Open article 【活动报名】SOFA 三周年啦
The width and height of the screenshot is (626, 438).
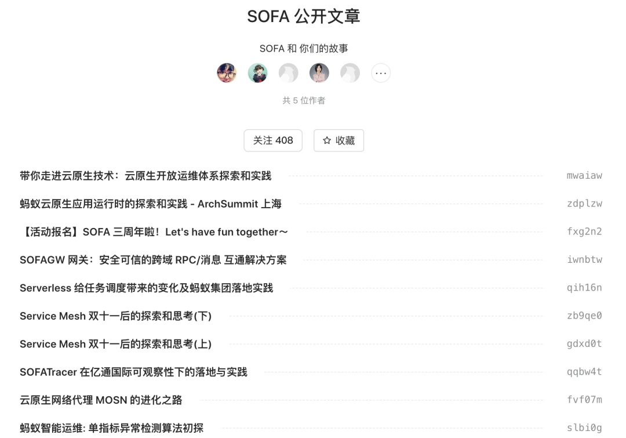(x=154, y=232)
